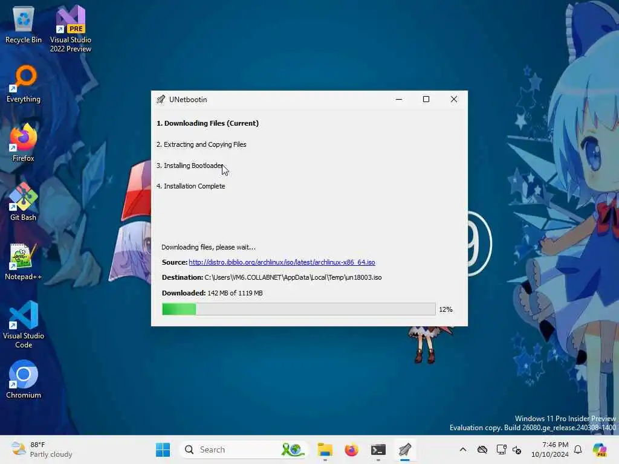
Task: Open the Terminal taskbar icon
Action: [x=378, y=449]
